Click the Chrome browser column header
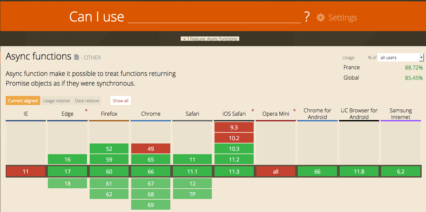This screenshot has width=426, height=212. coord(151,114)
